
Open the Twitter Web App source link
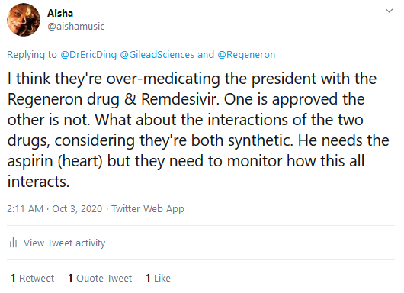tap(148, 208)
